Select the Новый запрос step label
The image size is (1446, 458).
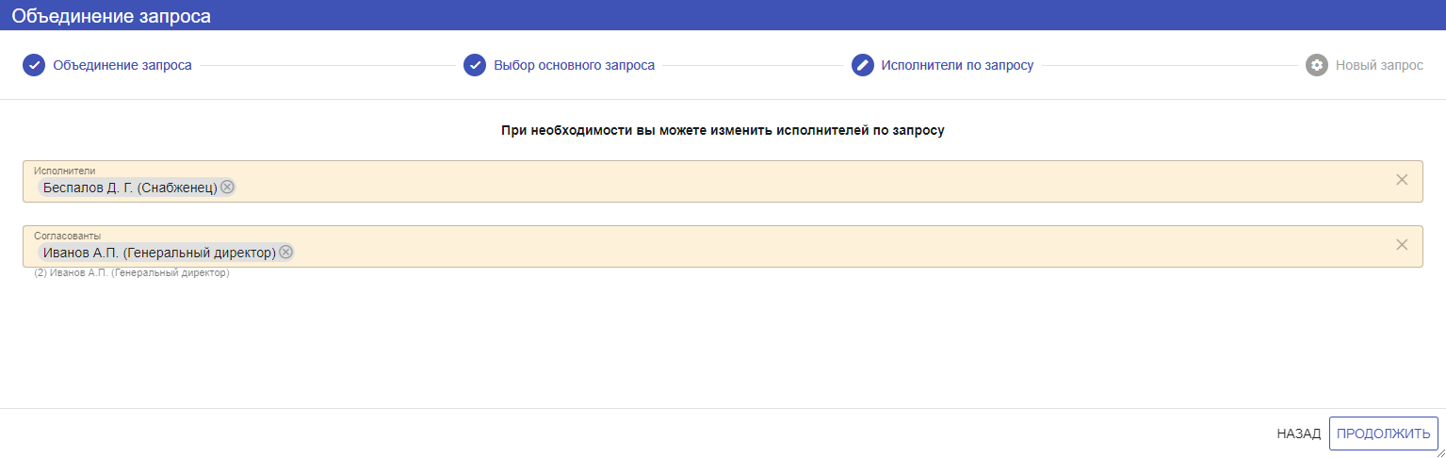point(1379,65)
